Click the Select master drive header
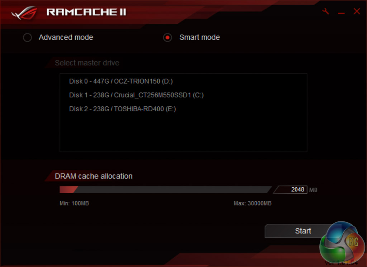The image size is (367, 267). [87, 63]
